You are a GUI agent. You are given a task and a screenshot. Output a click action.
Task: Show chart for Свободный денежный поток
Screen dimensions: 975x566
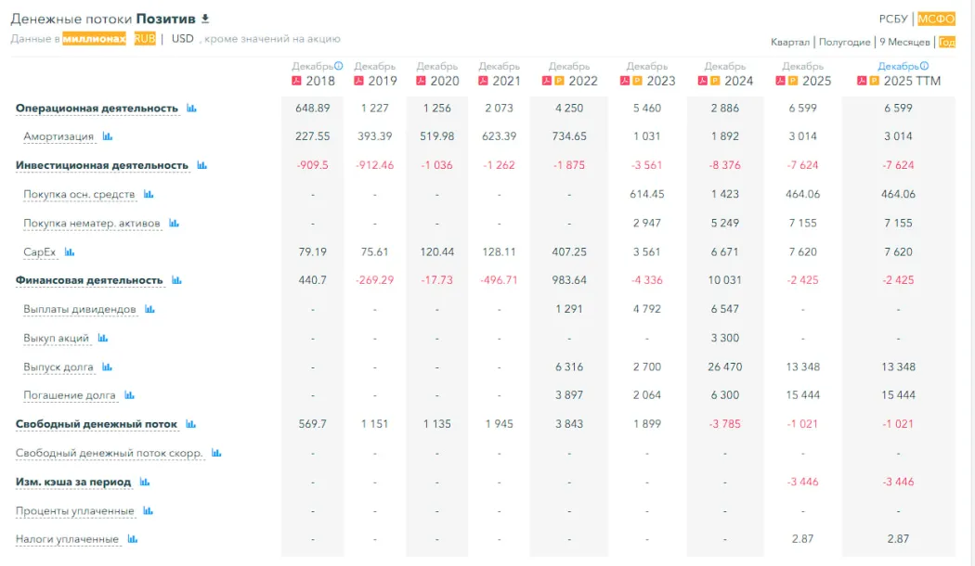[x=190, y=424]
